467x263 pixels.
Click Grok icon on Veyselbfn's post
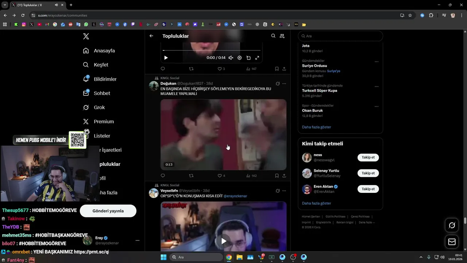[278, 191]
